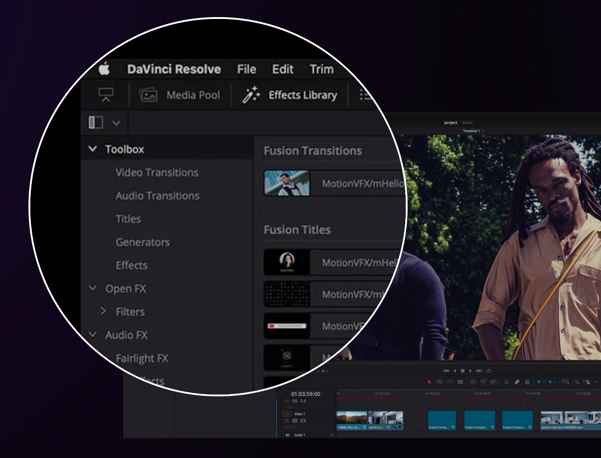Click the first Fusion Transitions thumbnail

click(287, 183)
